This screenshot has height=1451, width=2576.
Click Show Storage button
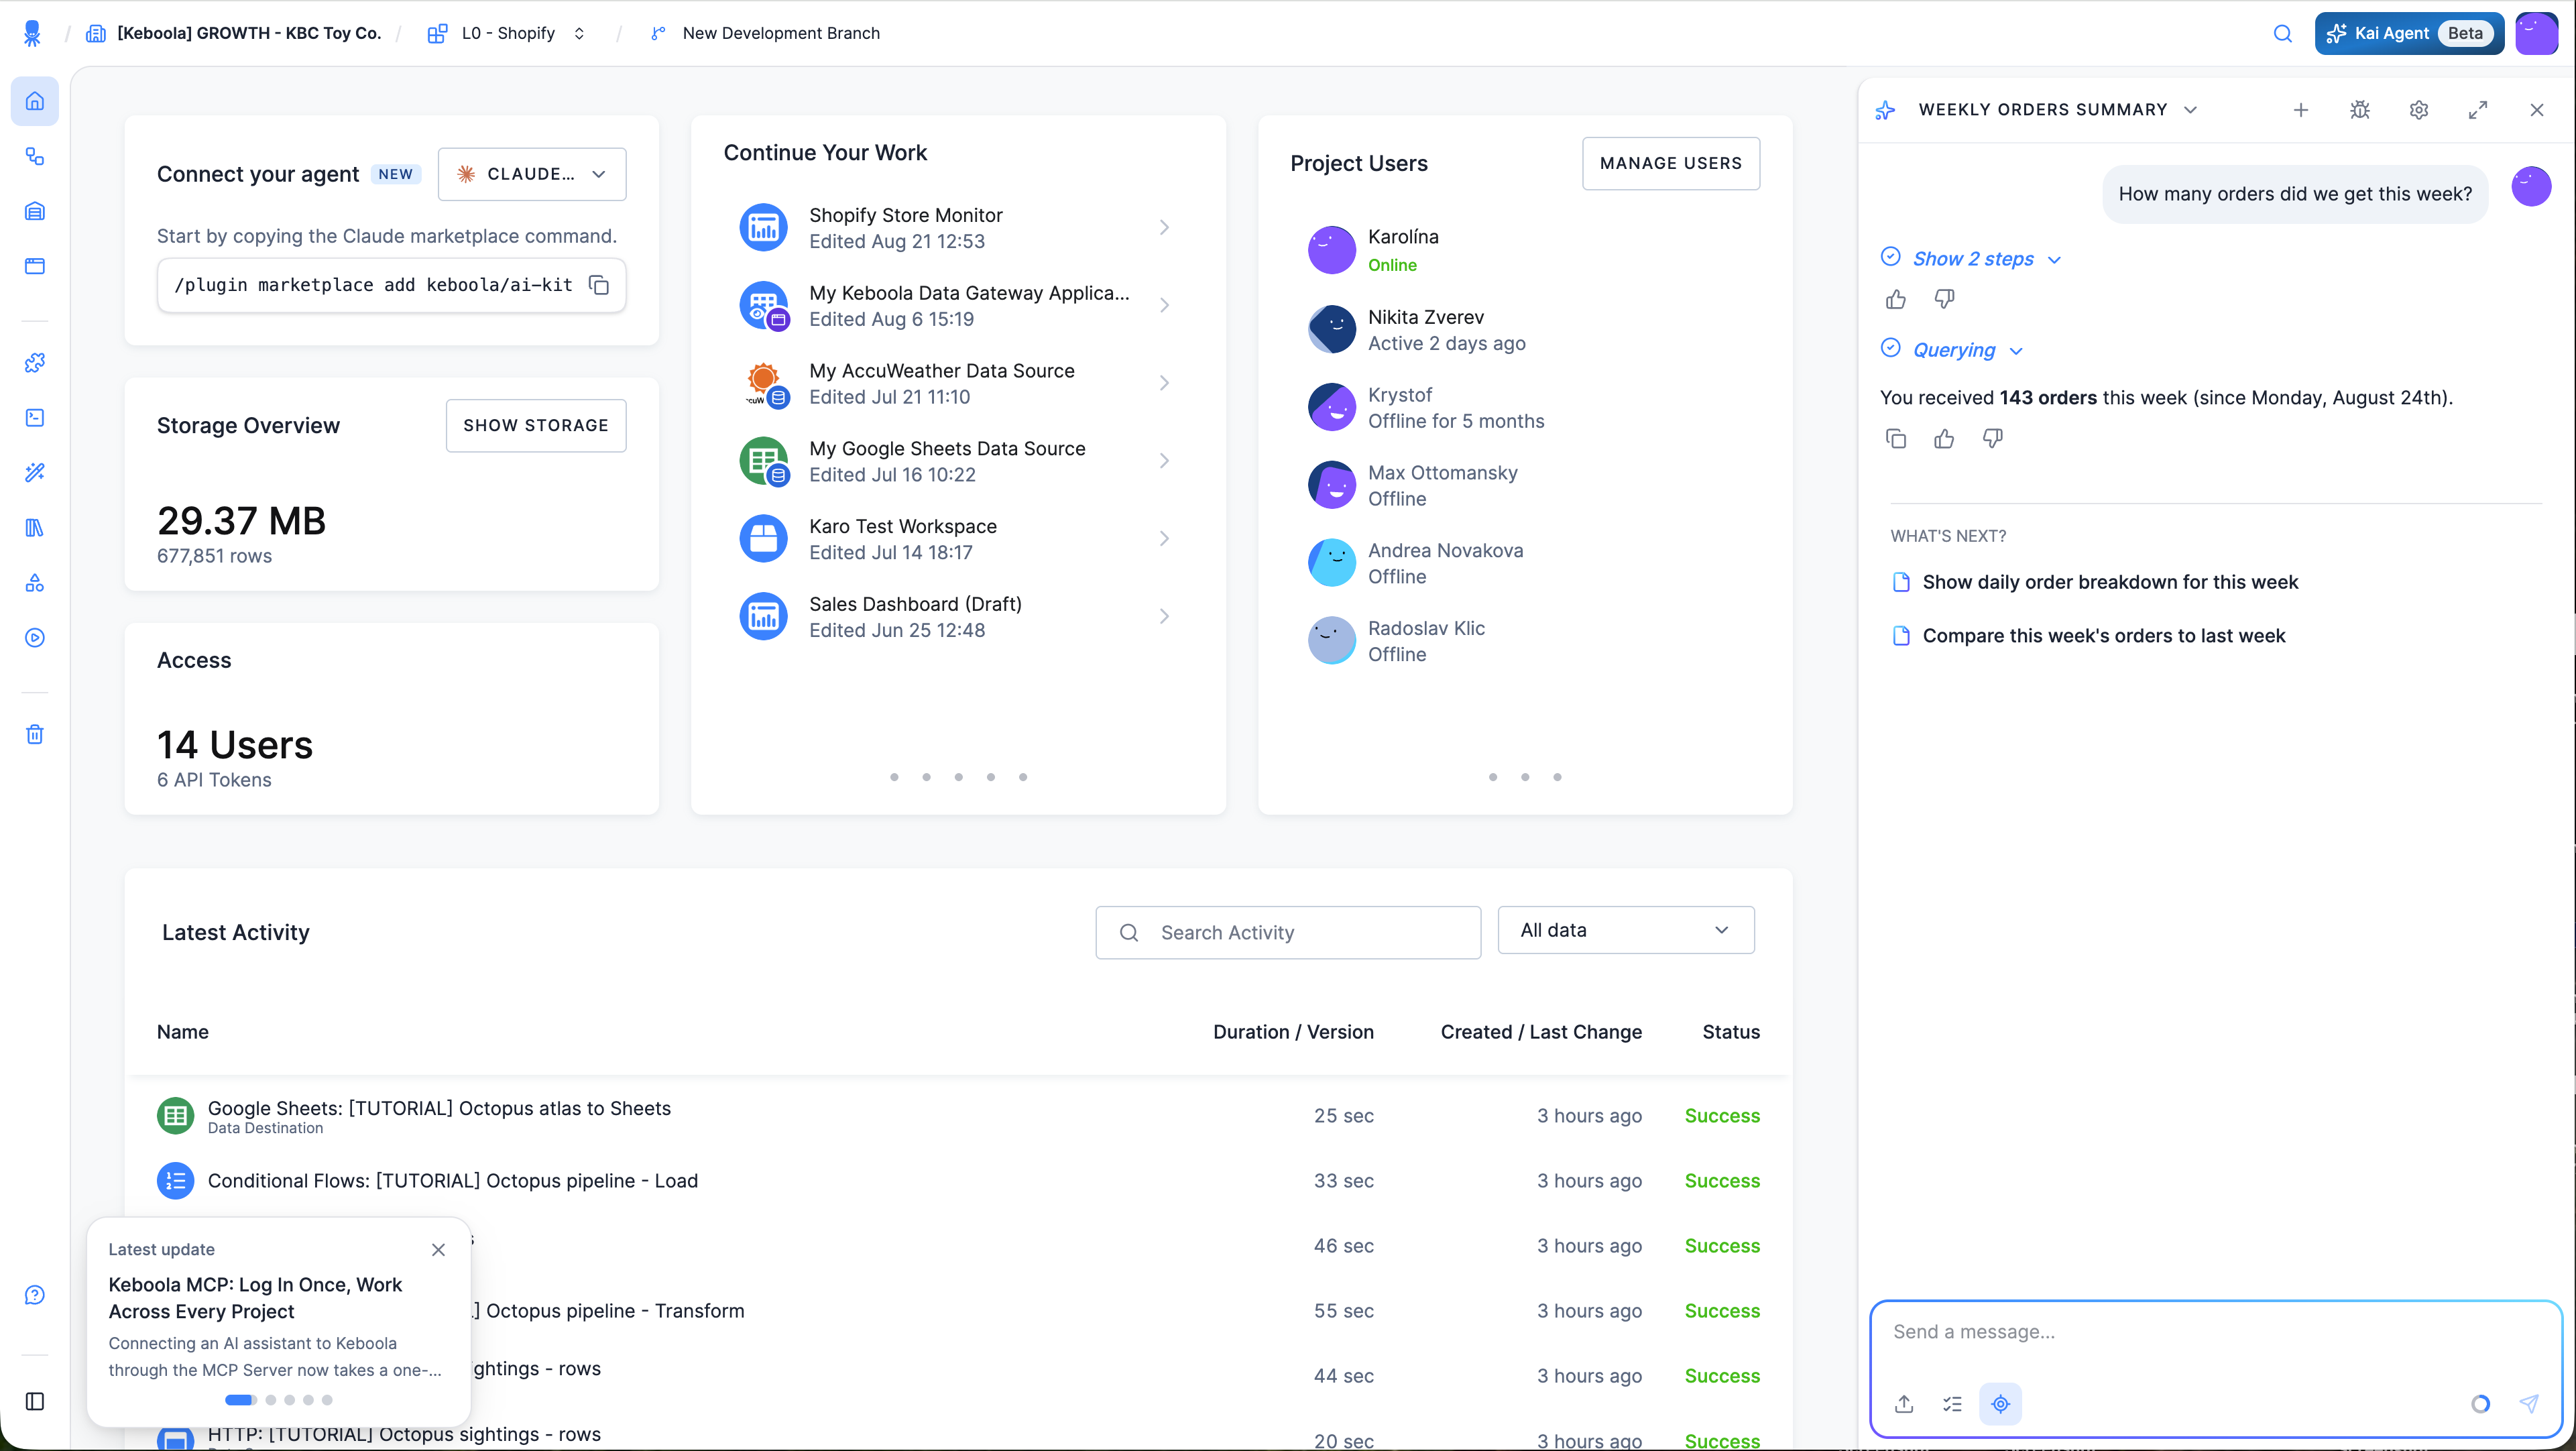[x=536, y=426]
